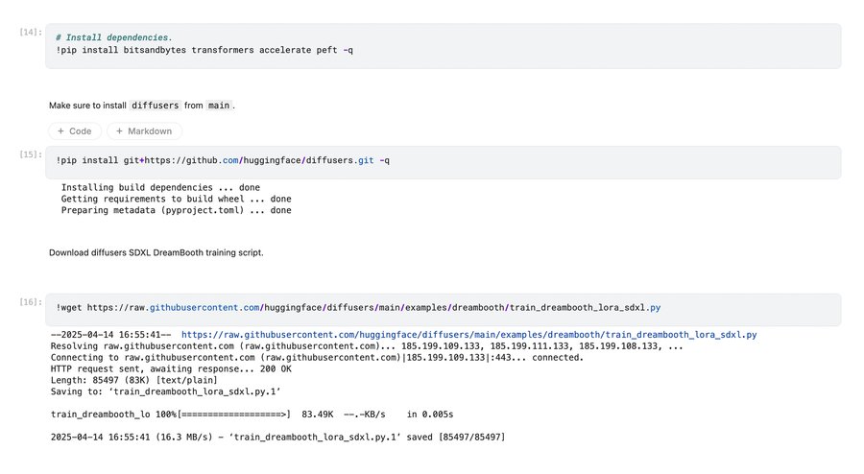Select execution count label [16]

30,301
